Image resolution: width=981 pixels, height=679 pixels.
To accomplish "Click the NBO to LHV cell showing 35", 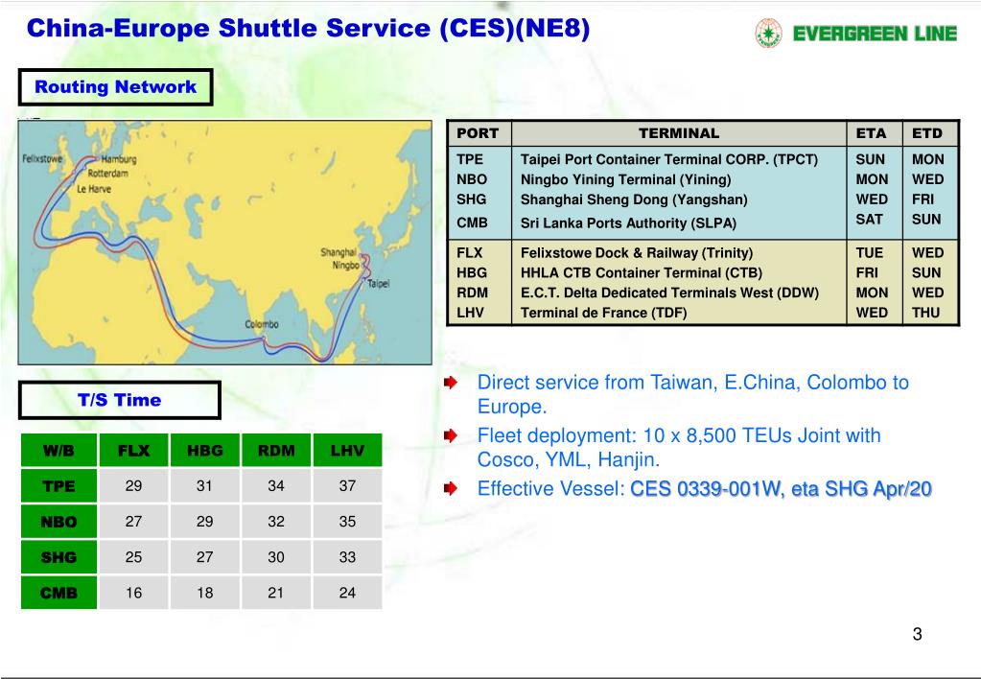I will [347, 522].
